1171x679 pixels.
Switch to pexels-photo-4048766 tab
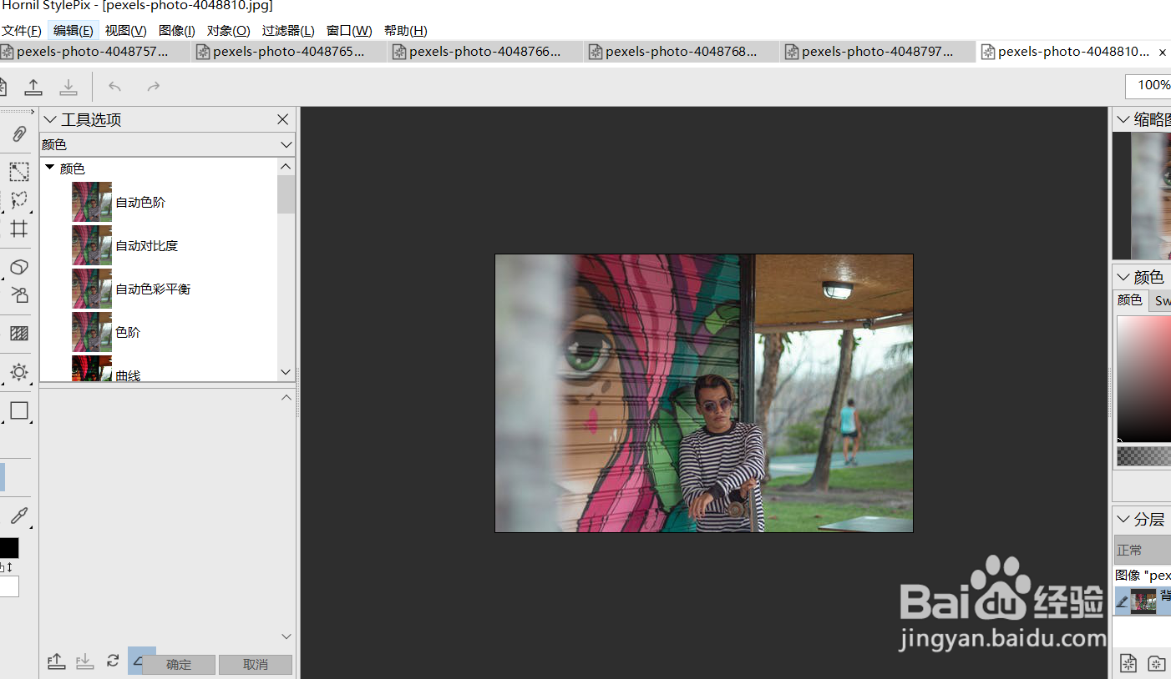486,52
